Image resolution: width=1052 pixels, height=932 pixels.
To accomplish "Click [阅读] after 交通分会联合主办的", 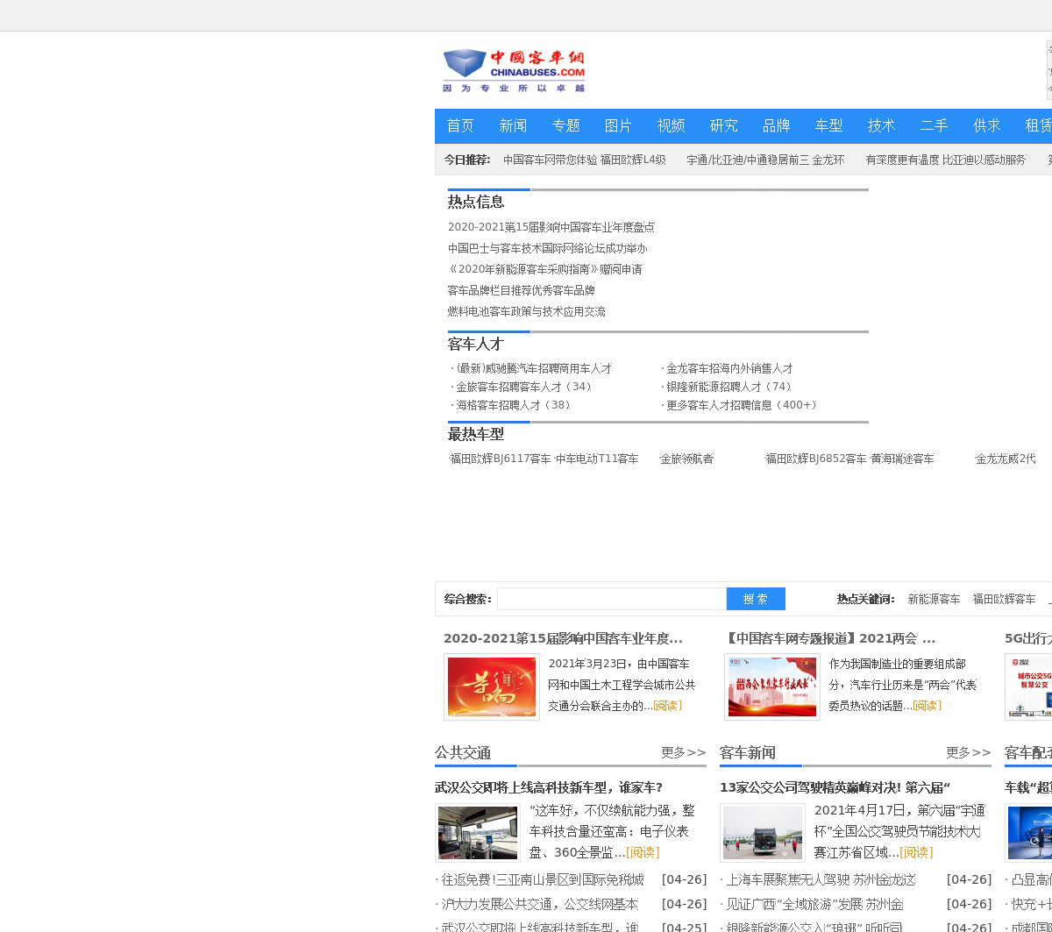I will point(667,706).
